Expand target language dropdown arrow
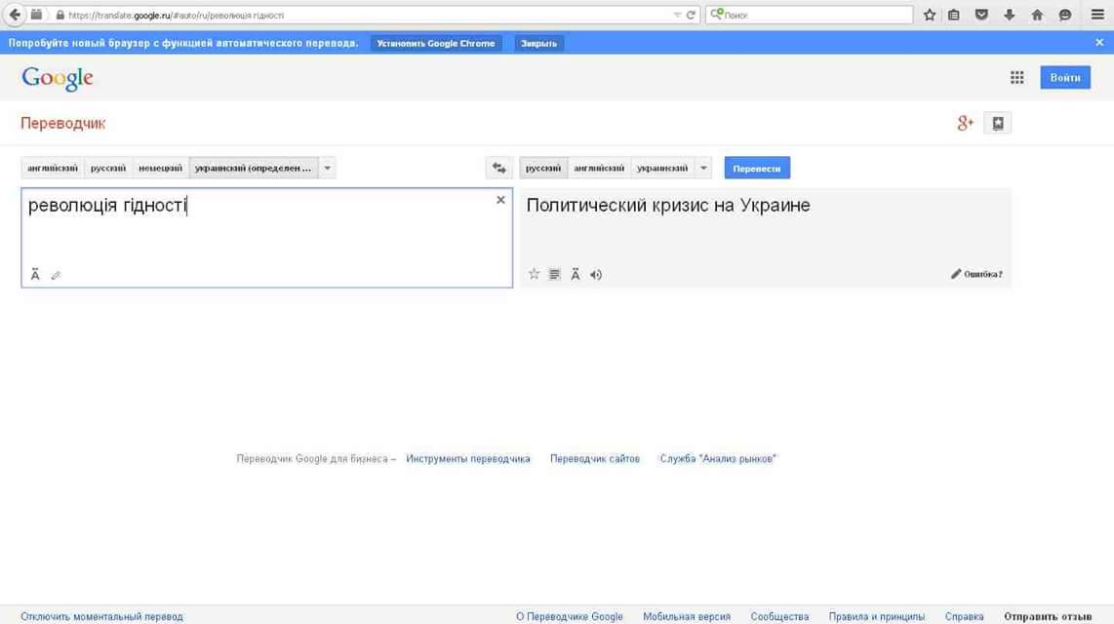Image resolution: width=1114 pixels, height=624 pixels. (703, 168)
